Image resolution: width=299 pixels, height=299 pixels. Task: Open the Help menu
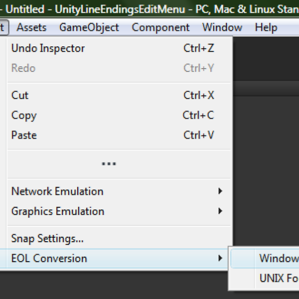pos(266,27)
